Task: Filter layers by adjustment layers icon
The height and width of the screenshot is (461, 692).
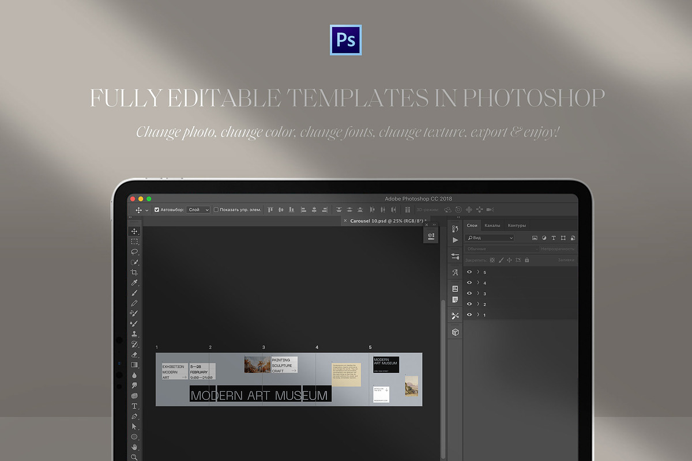Action: pos(544,237)
